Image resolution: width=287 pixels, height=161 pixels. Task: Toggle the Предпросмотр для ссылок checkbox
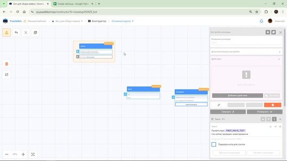(x=213, y=144)
